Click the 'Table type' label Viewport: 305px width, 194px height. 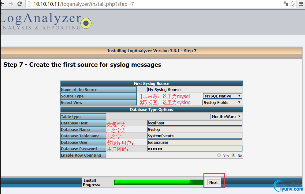pyautogui.click(x=71, y=117)
